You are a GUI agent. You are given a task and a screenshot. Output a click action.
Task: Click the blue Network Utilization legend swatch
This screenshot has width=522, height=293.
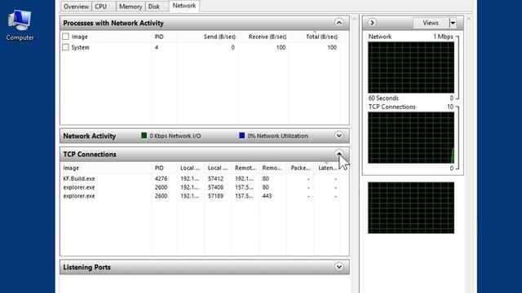(x=242, y=136)
